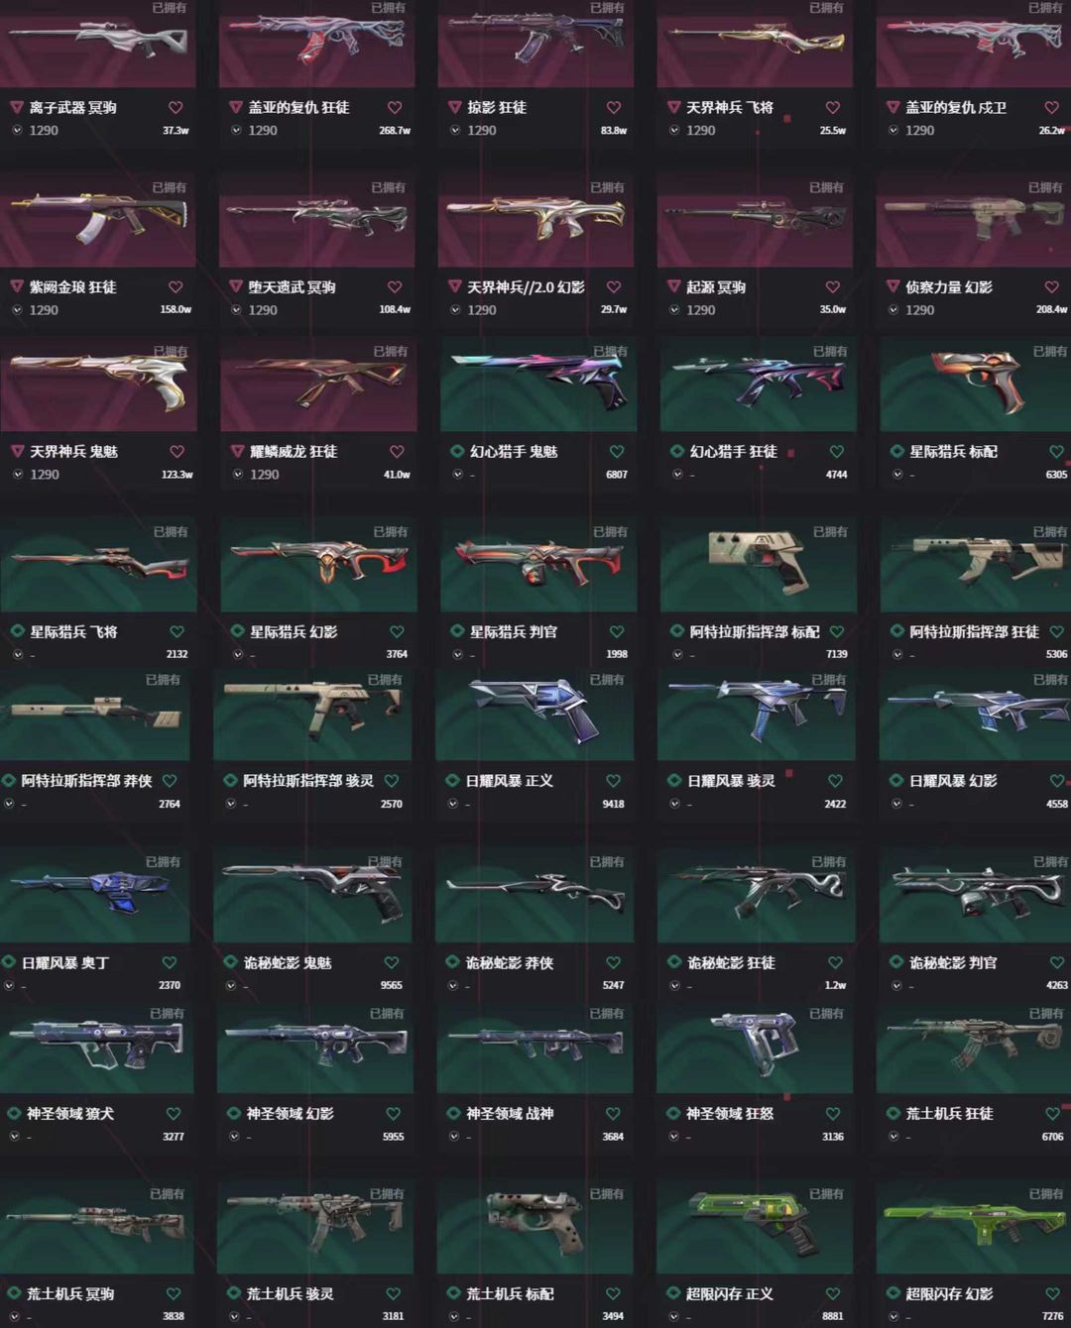Image resolution: width=1071 pixels, height=1328 pixels.
Task: Click the heart icon on 诡秘蛇影 判官
Action: (1057, 962)
